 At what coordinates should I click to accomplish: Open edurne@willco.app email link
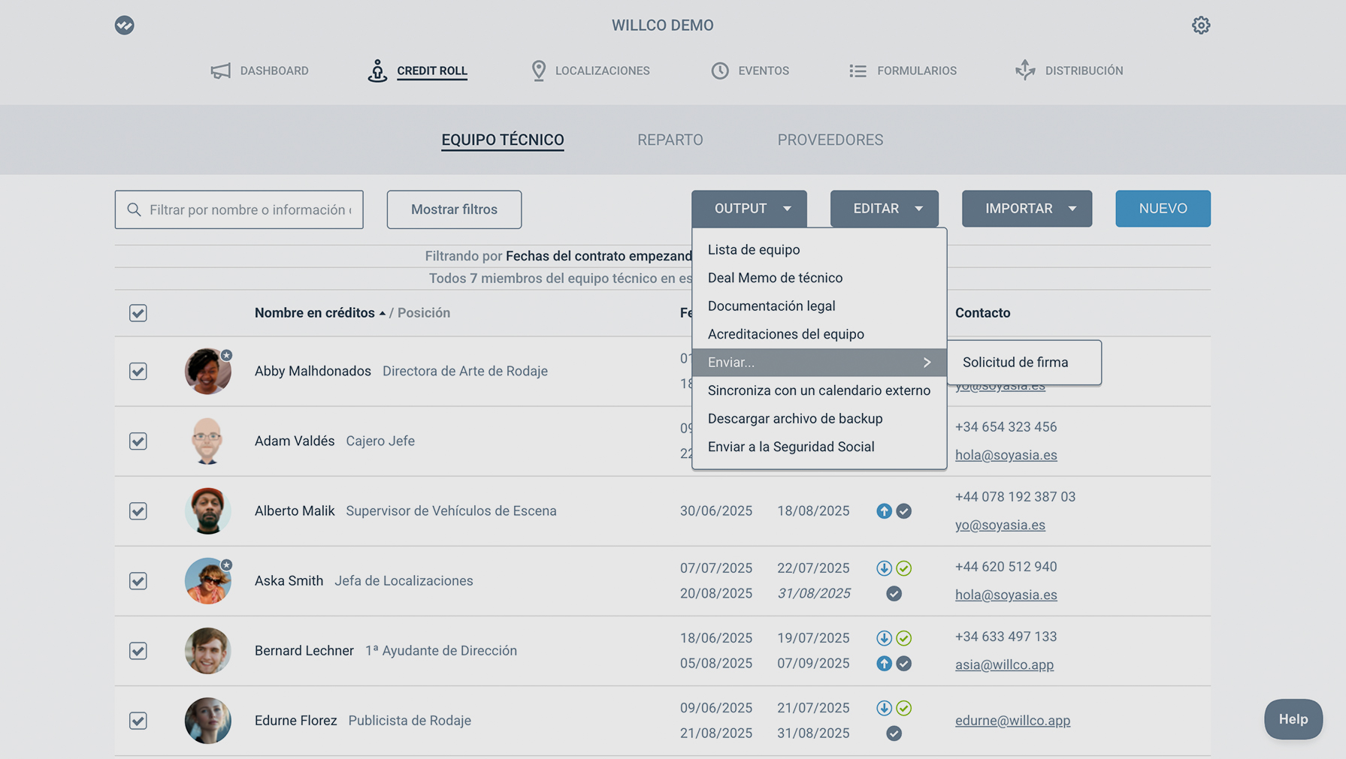pyautogui.click(x=1012, y=721)
